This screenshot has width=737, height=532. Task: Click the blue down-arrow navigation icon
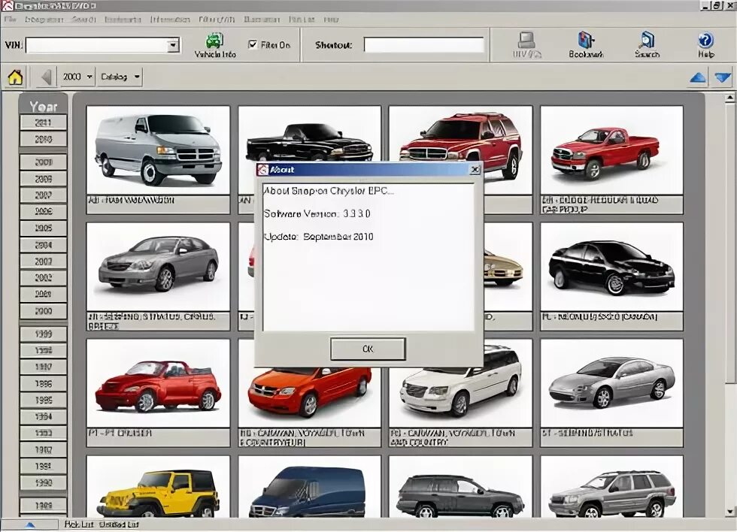[723, 77]
